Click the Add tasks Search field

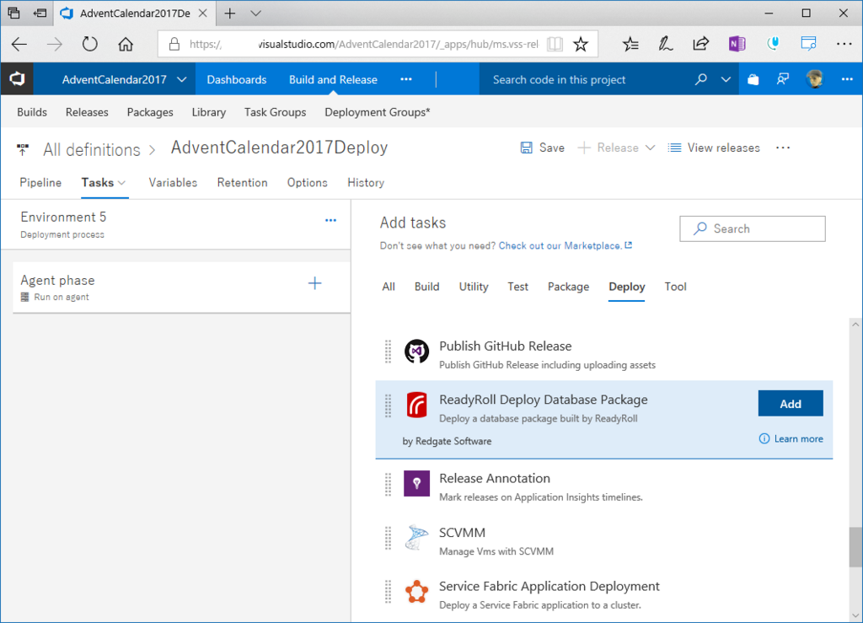coord(753,229)
